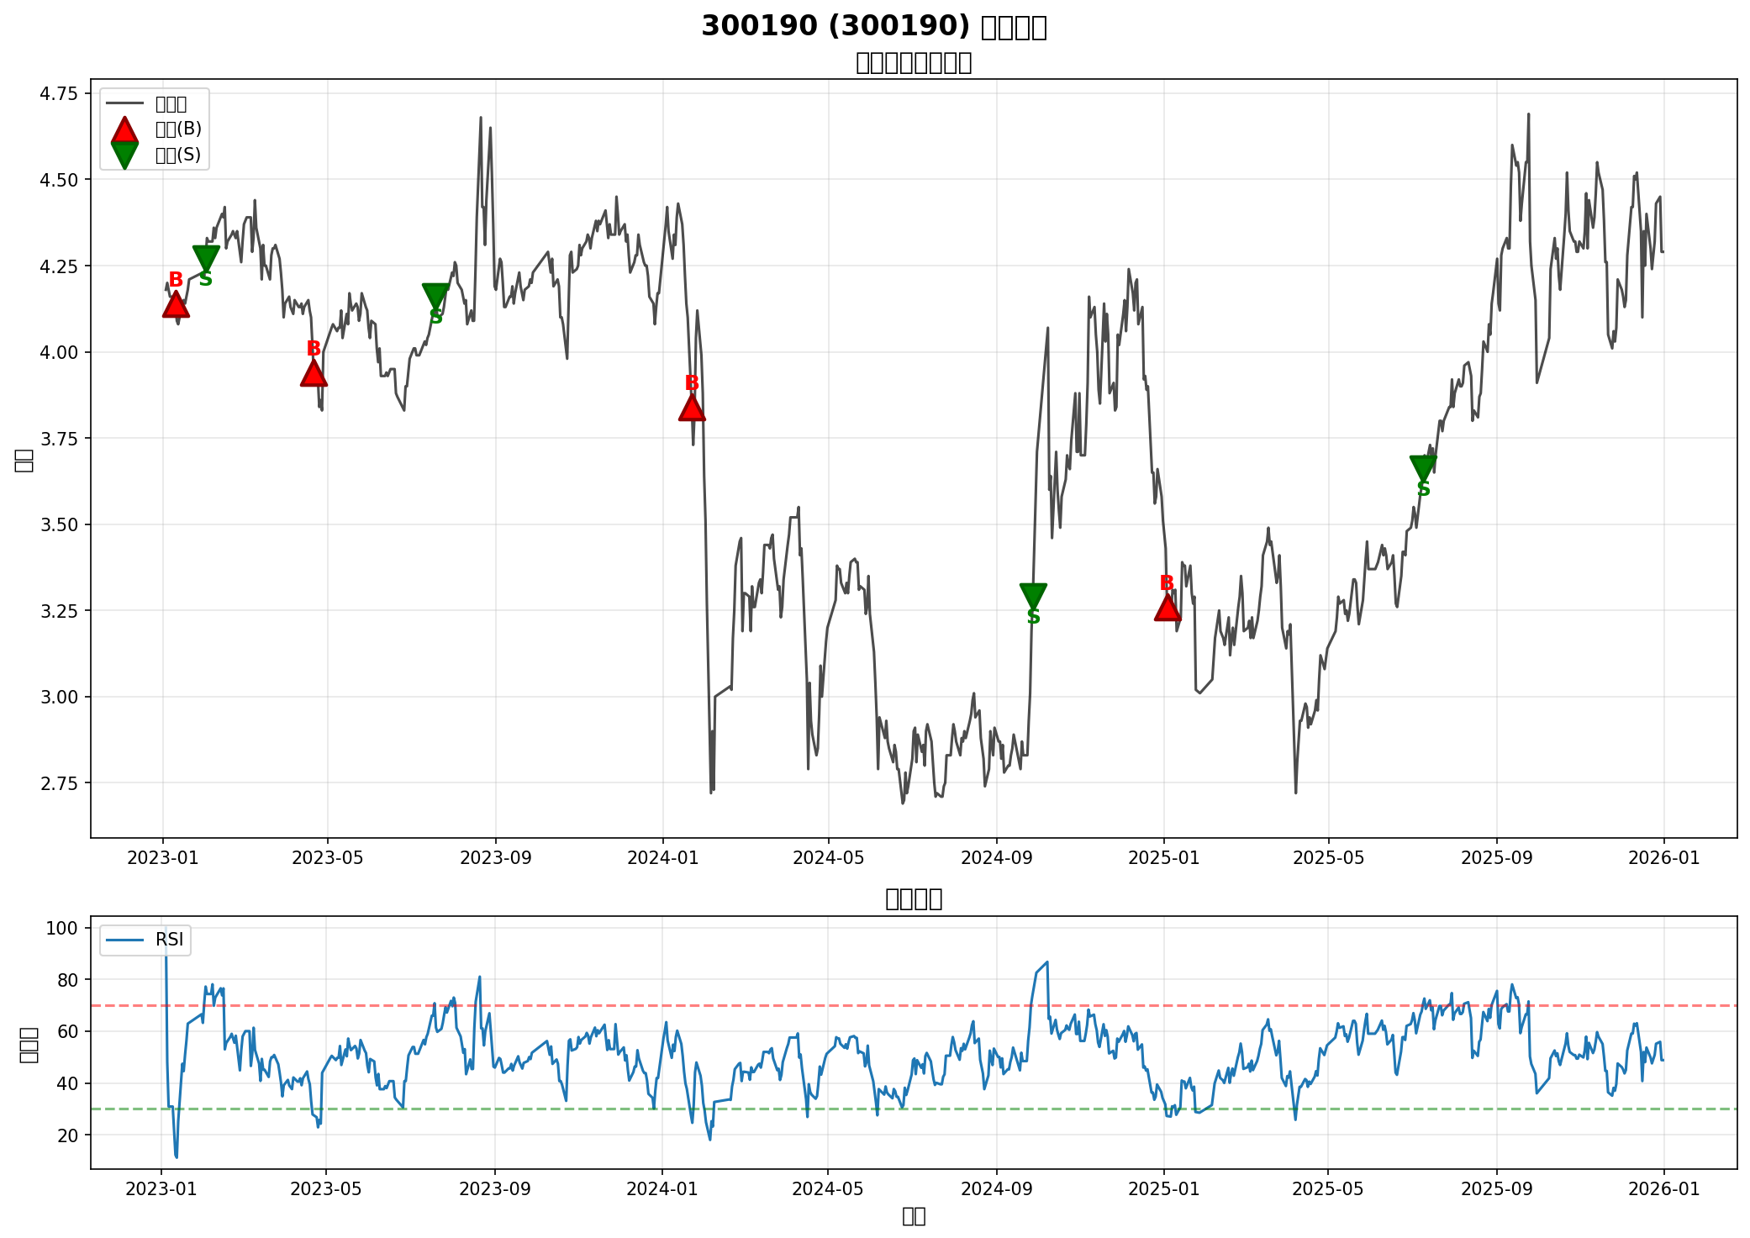Click the red buy triangle near 2023-05

click(314, 373)
